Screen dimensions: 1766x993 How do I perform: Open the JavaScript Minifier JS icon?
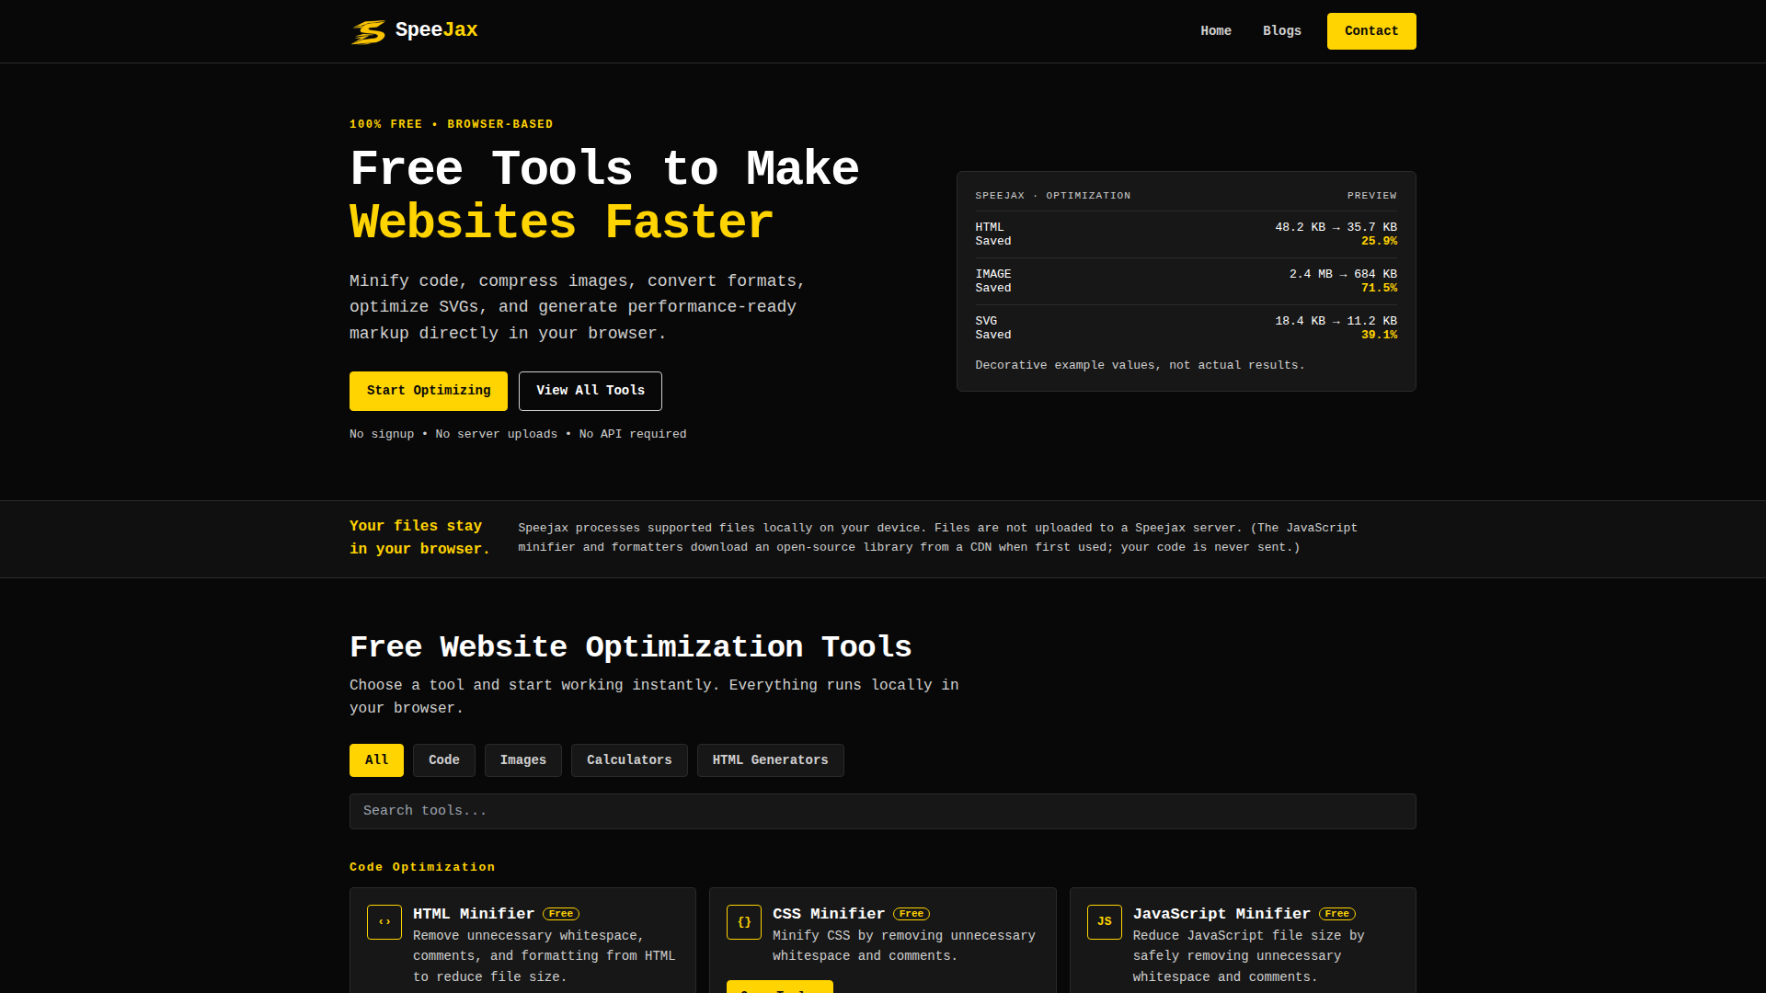1105,922
